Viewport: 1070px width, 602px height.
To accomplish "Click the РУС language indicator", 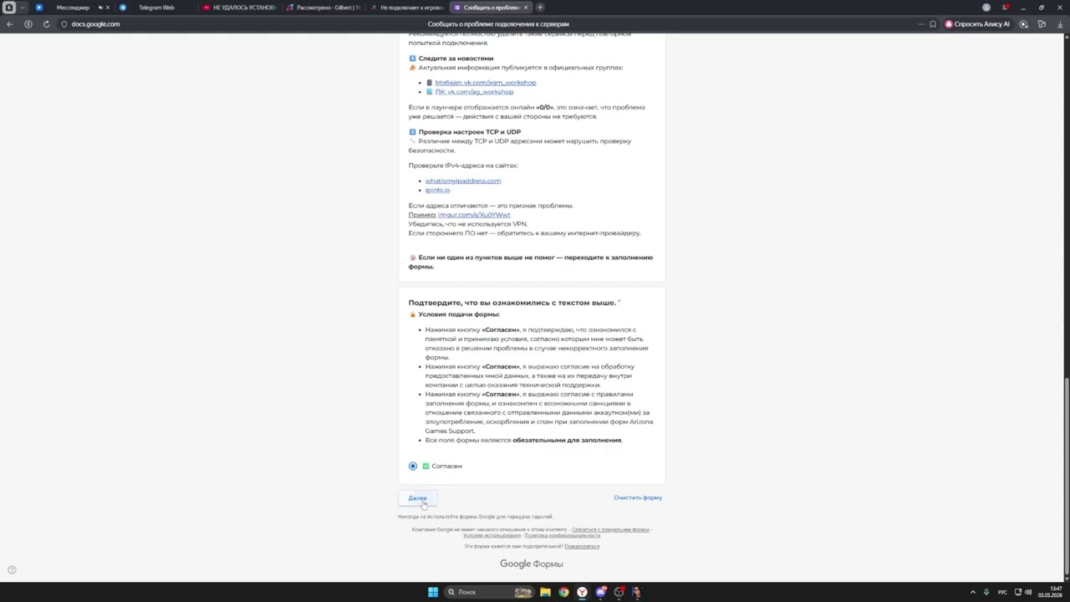I will [x=1002, y=592].
